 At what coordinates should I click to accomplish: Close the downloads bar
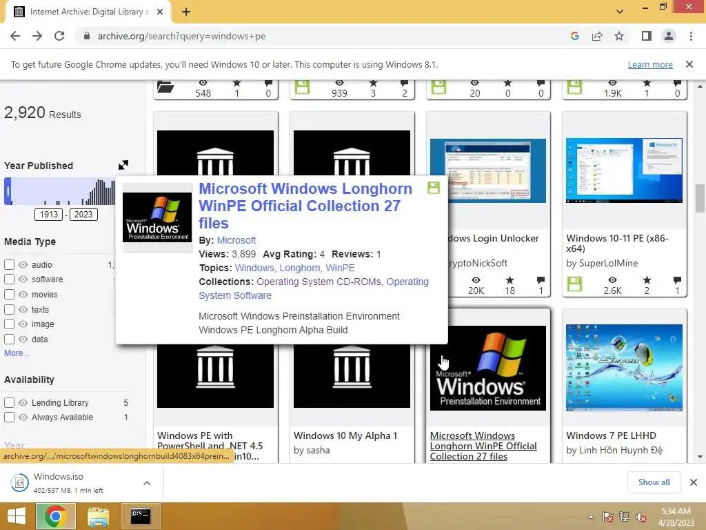point(694,482)
